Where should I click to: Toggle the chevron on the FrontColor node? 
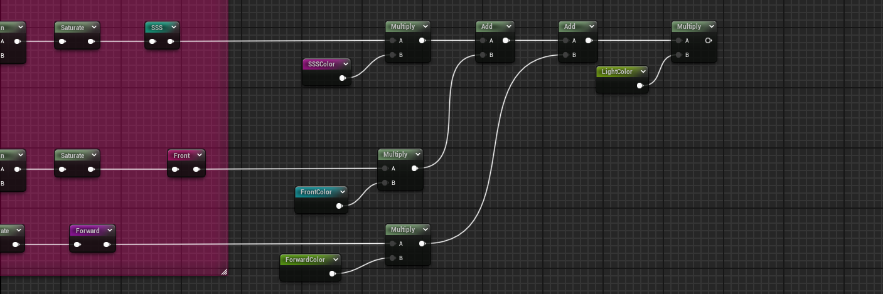[342, 192]
